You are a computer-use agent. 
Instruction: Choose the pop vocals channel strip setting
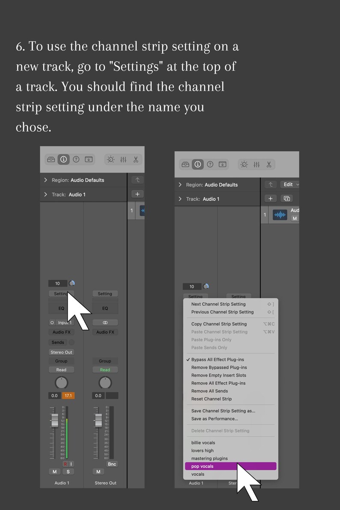coord(230,466)
